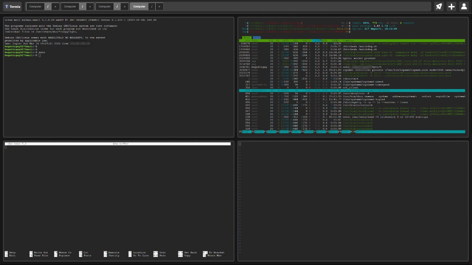
Task: Close the third Computer tab
Action: click(x=124, y=6)
